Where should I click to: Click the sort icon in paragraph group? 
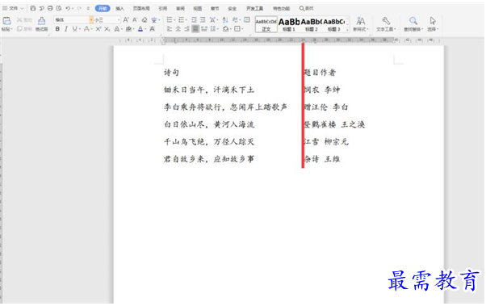[x=225, y=20]
